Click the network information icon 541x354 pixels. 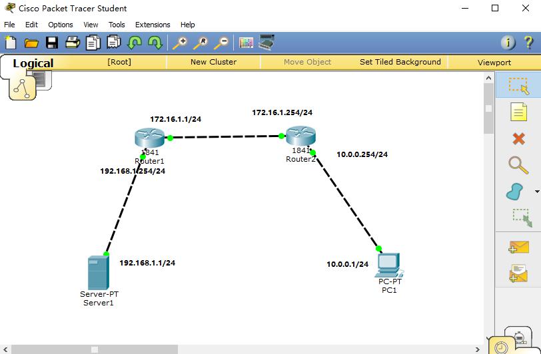pos(508,43)
